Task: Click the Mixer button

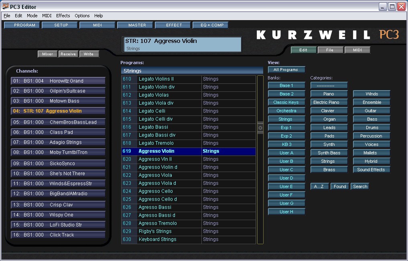Action: (48, 54)
